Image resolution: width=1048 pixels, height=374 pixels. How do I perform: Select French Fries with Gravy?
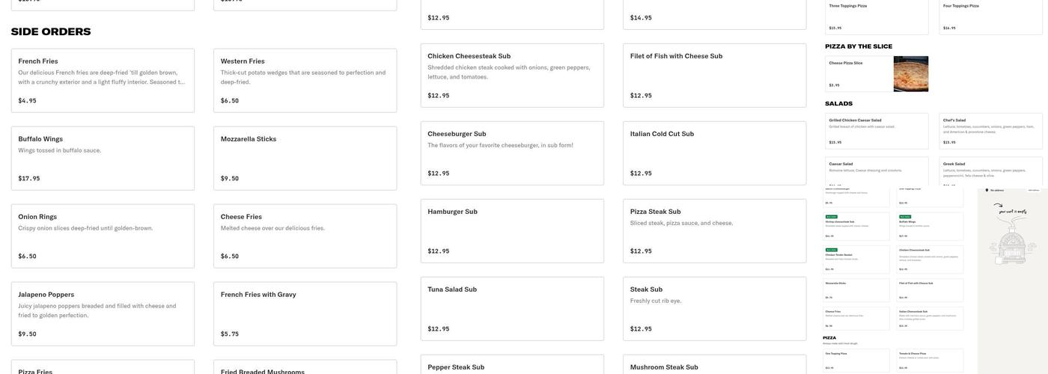pyautogui.click(x=305, y=313)
